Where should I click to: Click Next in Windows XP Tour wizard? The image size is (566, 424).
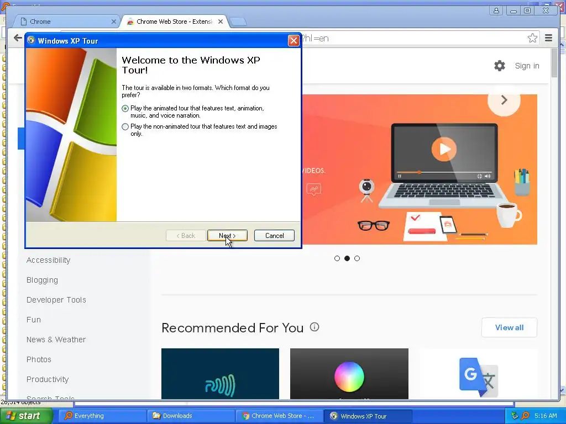227,235
